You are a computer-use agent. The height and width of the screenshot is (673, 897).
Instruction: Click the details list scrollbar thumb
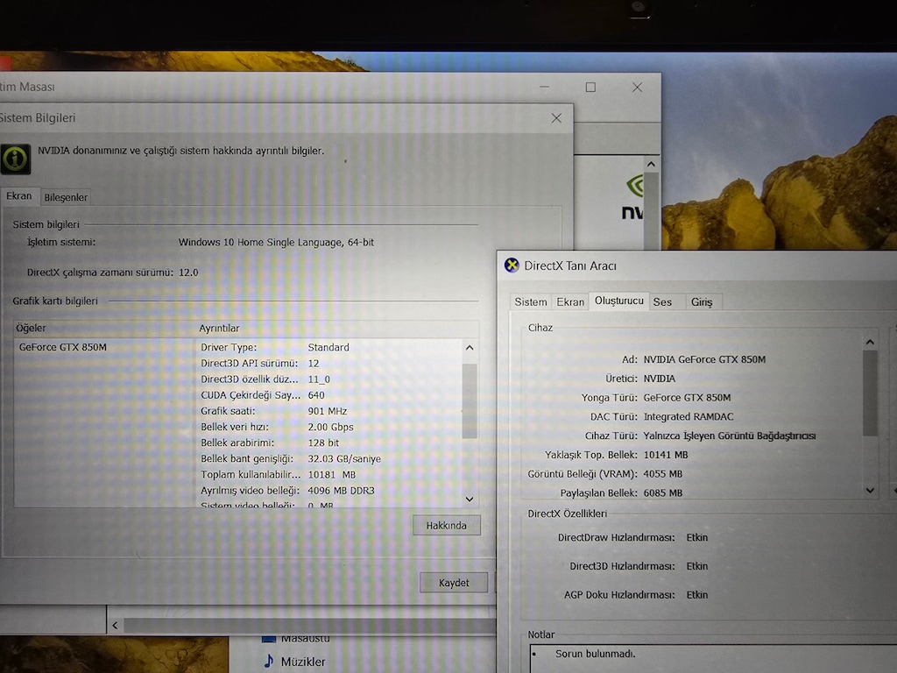[470, 400]
